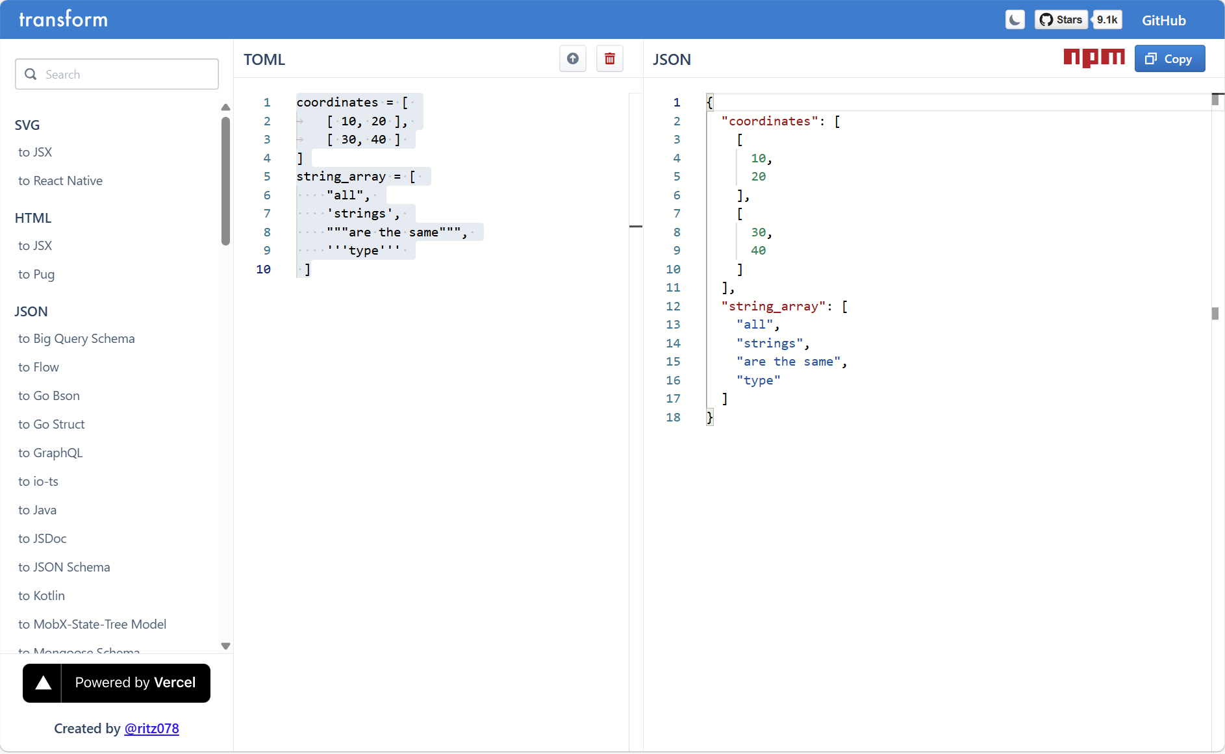Select HTML to Pug converter

coord(36,274)
